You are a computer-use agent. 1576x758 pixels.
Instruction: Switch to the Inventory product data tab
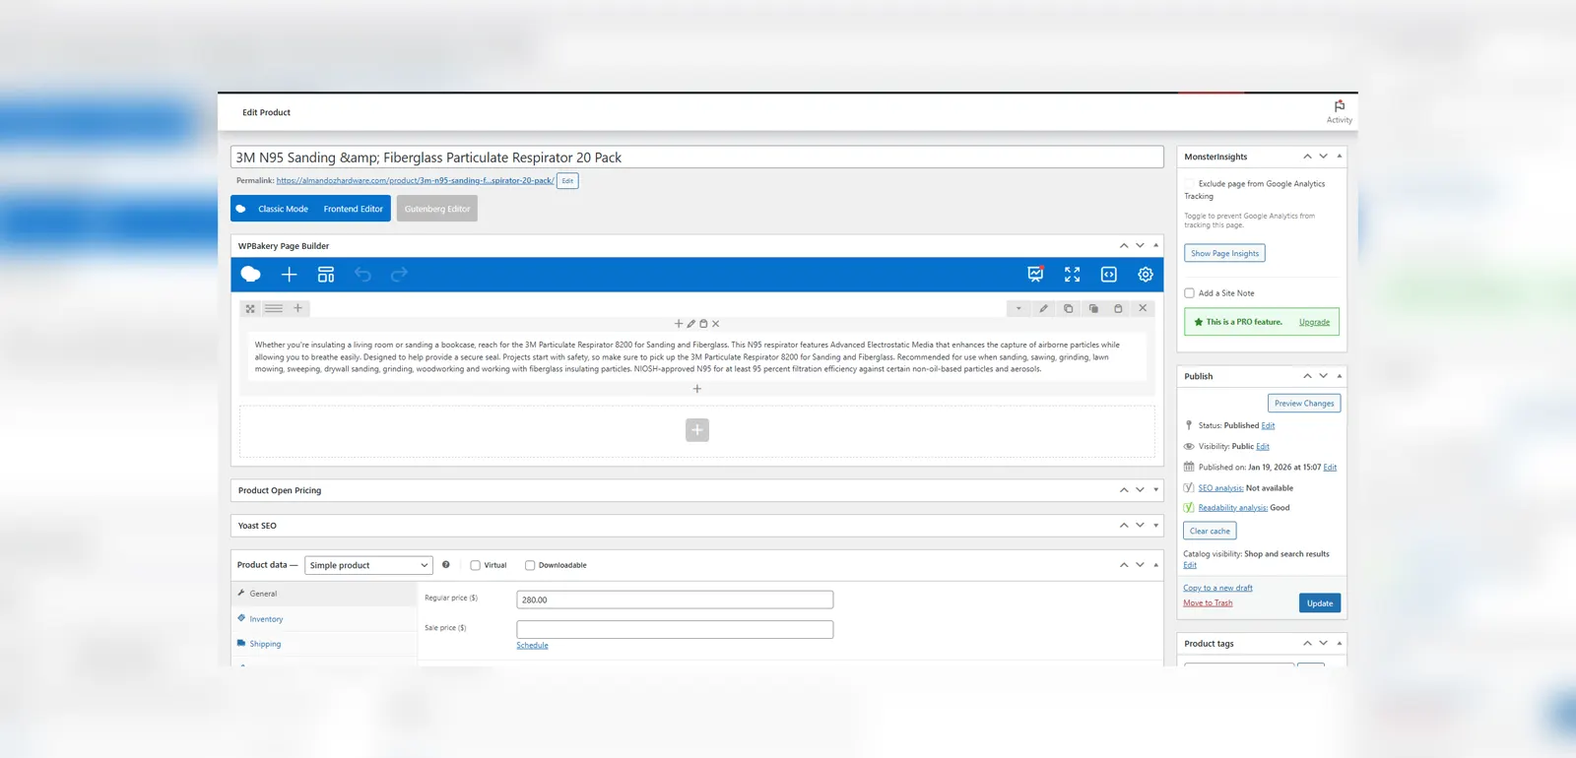[x=266, y=619]
